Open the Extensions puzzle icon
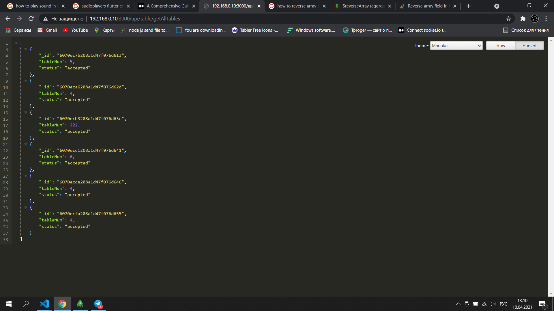Screen dimensions: 554x311 523,19
